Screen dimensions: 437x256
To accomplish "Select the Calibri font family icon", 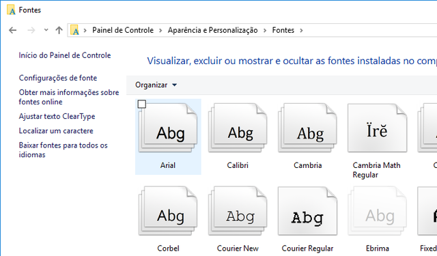I will tap(238, 128).
